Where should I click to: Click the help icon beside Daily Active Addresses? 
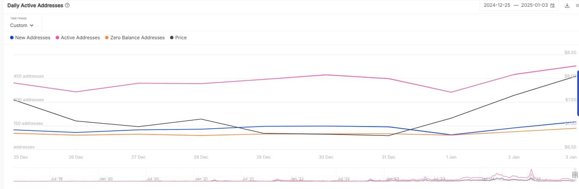coord(68,5)
